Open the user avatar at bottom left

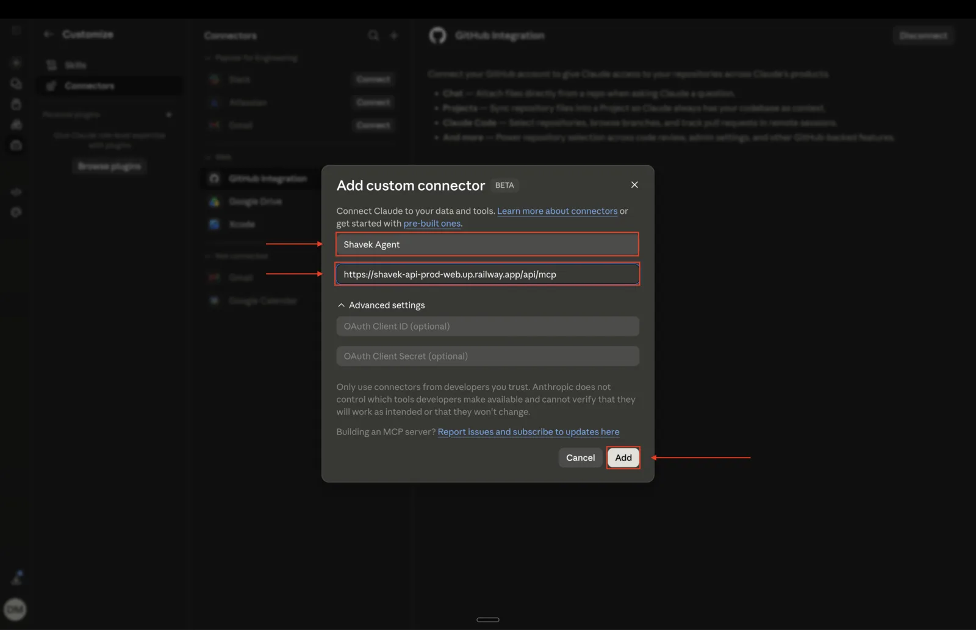pos(15,609)
